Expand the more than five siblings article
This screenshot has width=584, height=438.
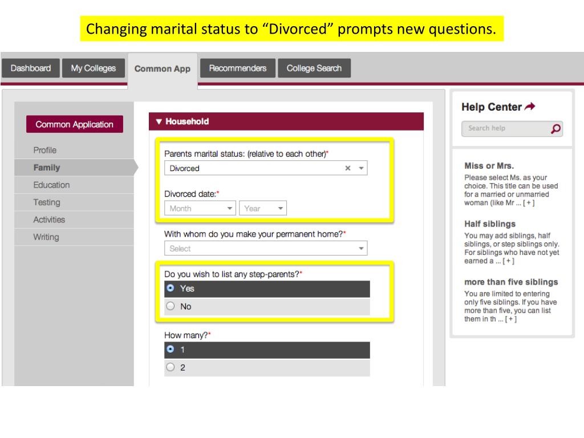(510, 319)
